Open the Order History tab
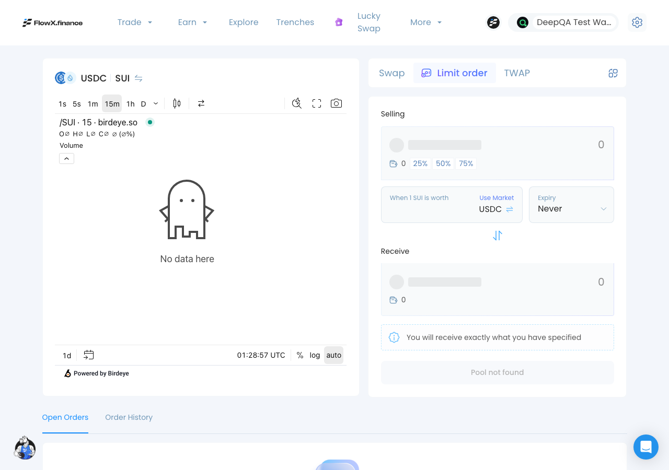 pos(129,417)
